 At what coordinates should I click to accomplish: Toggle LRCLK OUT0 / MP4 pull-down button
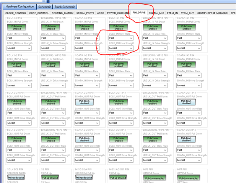[x=50, y=102]
